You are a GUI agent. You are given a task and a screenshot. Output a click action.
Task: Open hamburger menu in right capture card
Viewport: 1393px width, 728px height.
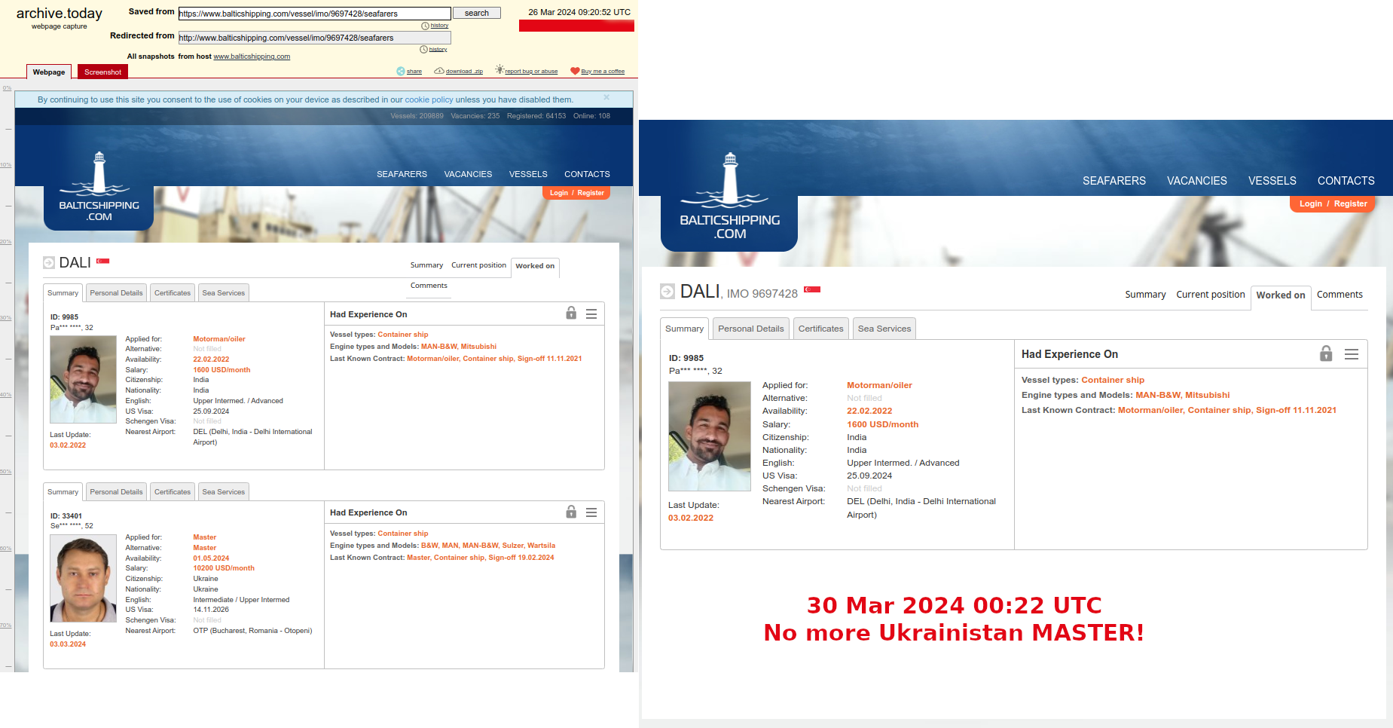[1352, 354]
